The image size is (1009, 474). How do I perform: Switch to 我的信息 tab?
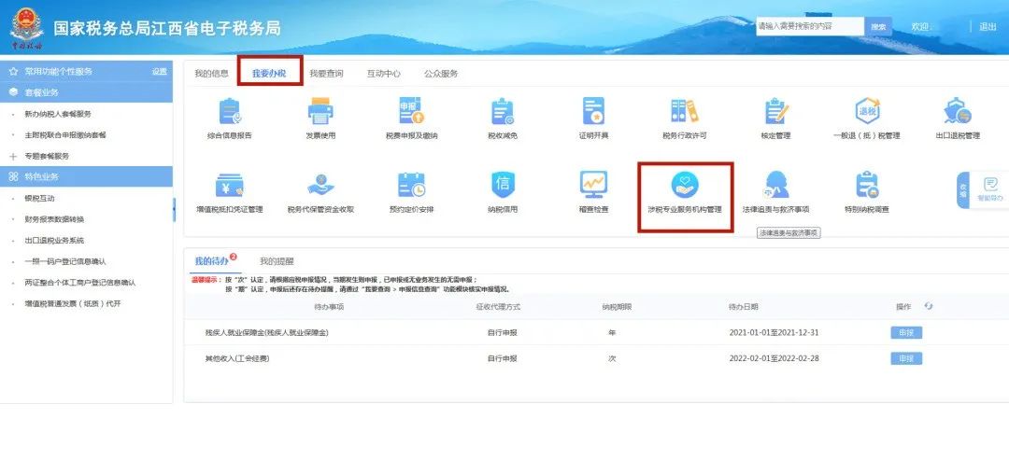211,73
